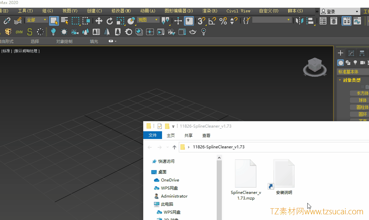Toggle the Geometry category button
Viewport: 369px width, 220px height.
[340, 63]
